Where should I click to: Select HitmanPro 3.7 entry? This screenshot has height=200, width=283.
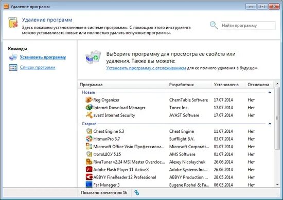[x=107, y=139]
